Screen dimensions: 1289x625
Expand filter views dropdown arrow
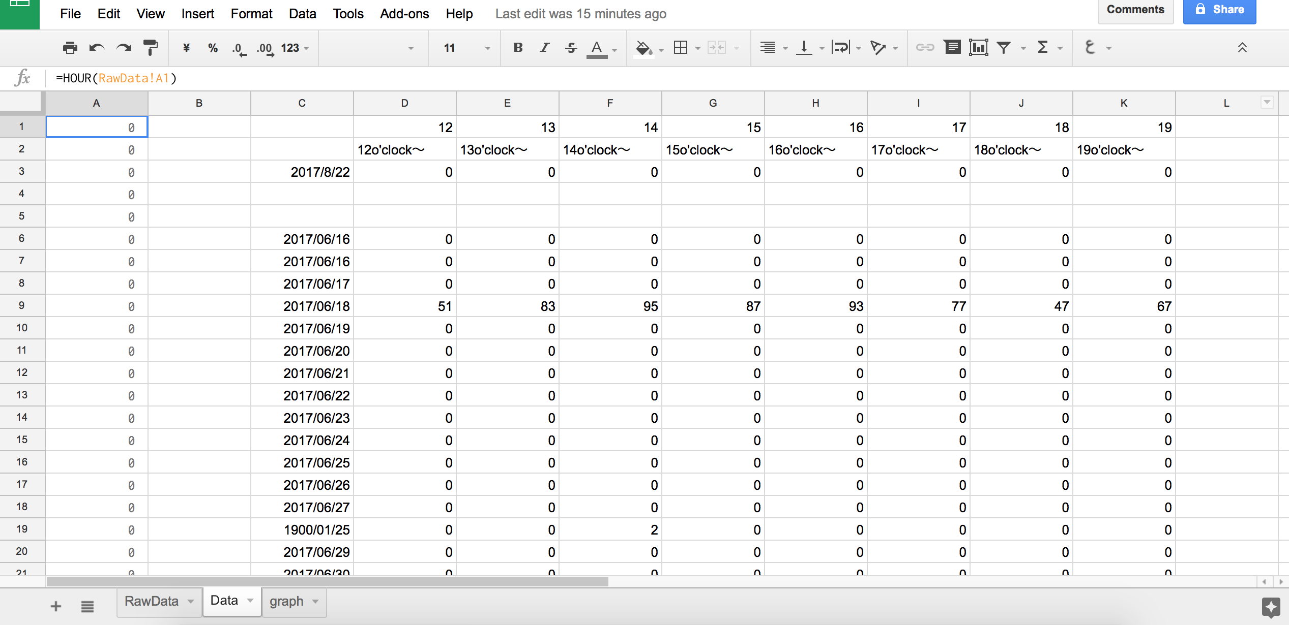point(1023,48)
